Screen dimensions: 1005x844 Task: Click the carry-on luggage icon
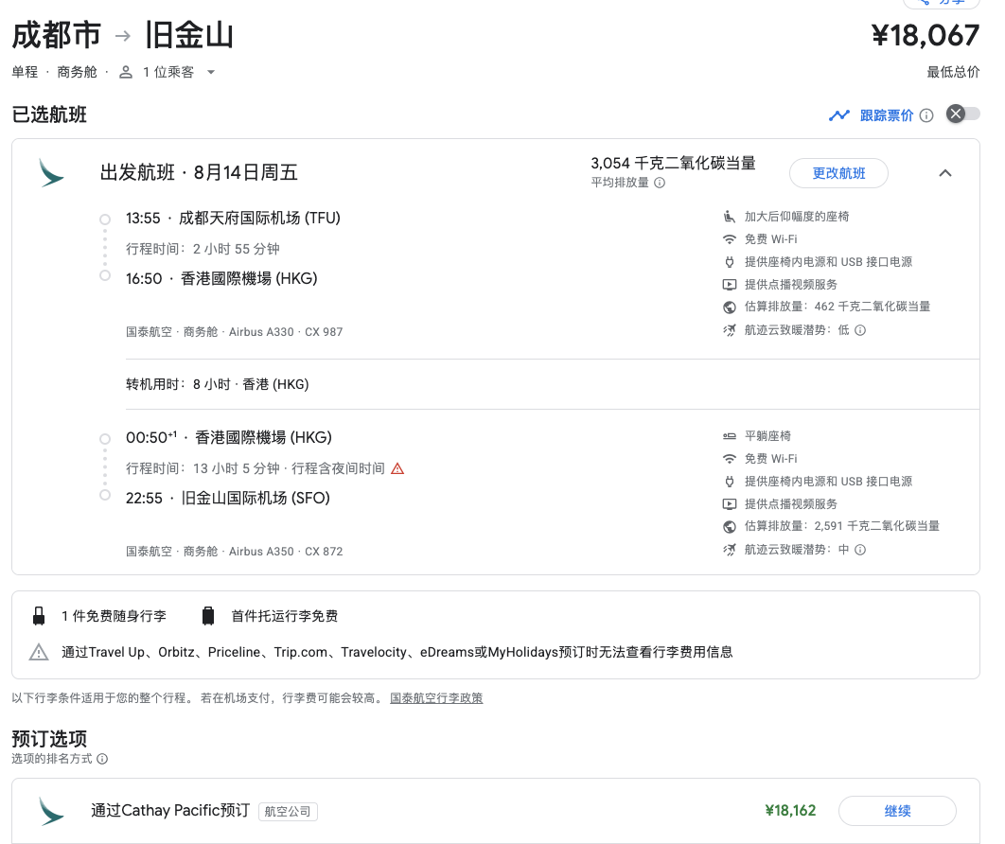(39, 616)
